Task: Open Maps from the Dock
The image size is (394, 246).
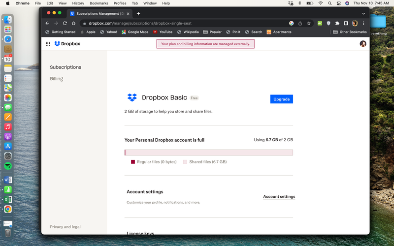Action: click(x=8, y=88)
